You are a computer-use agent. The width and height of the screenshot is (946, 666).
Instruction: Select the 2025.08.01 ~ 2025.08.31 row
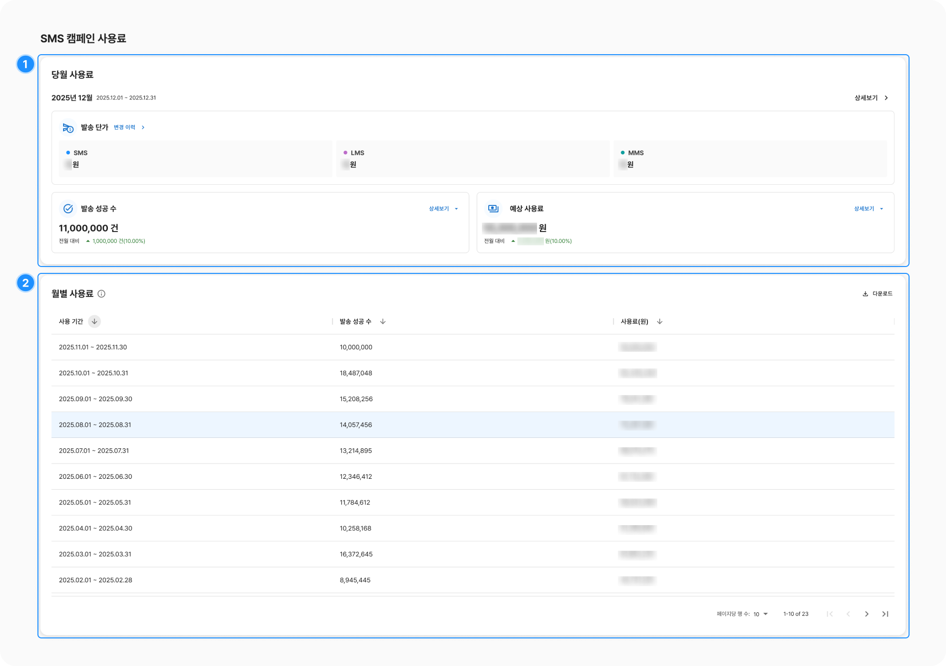95,425
